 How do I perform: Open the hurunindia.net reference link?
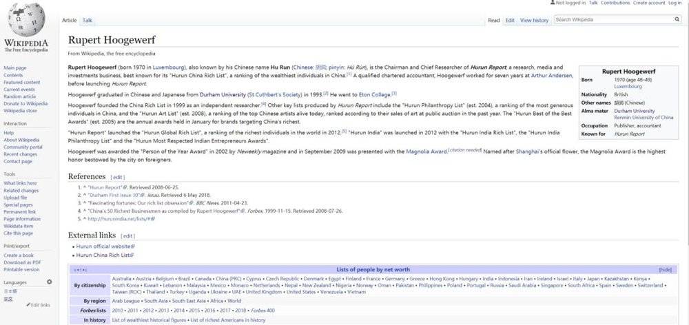pyautogui.click(x=121, y=219)
